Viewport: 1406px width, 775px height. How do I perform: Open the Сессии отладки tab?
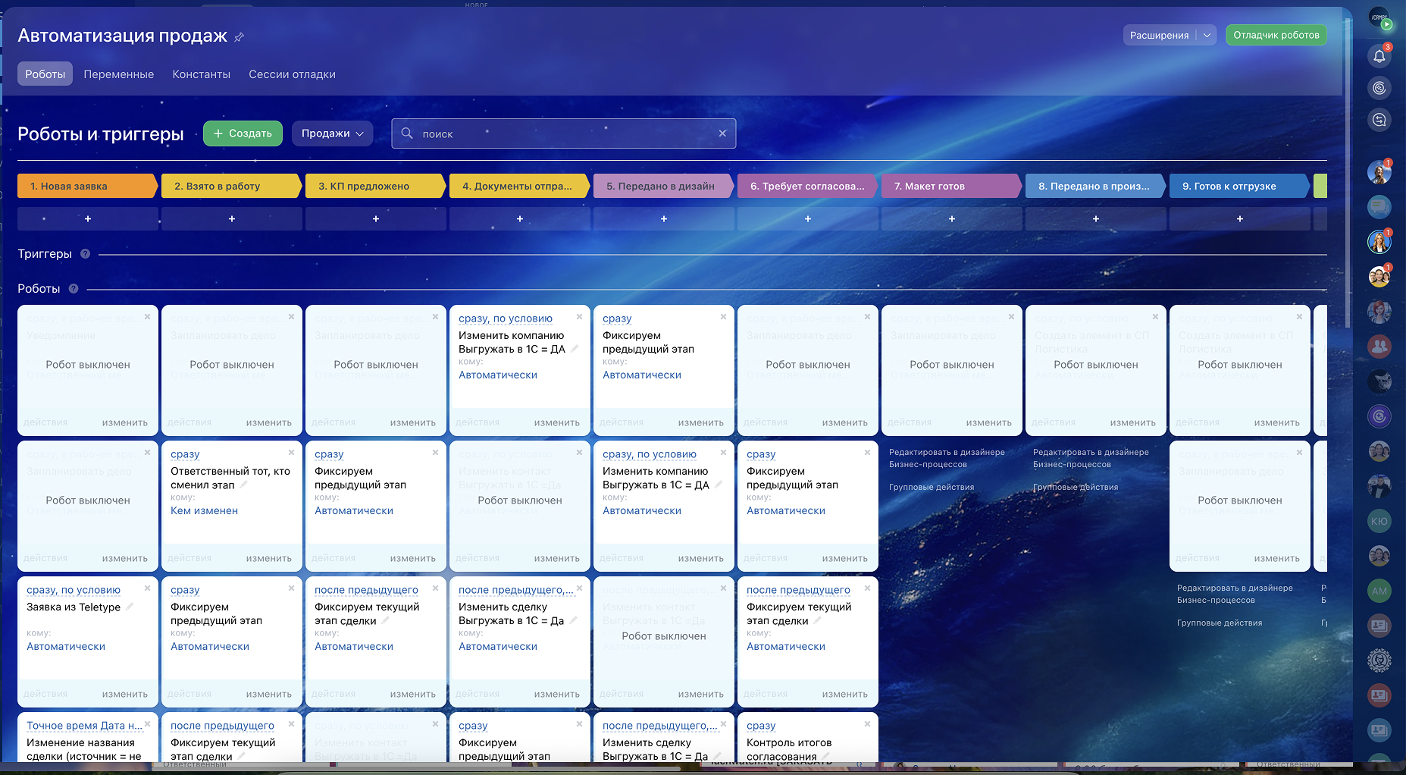click(x=292, y=74)
